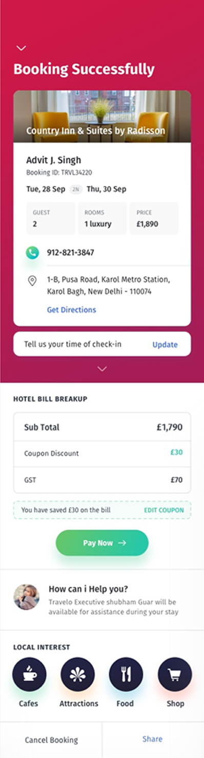The width and height of the screenshot is (204, 758).
Task: Tap the green phone call icon
Action: click(x=32, y=252)
